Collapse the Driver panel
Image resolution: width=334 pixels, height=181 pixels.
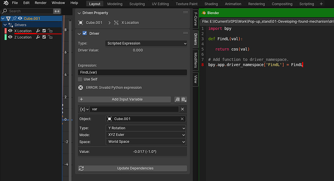pos(79,34)
